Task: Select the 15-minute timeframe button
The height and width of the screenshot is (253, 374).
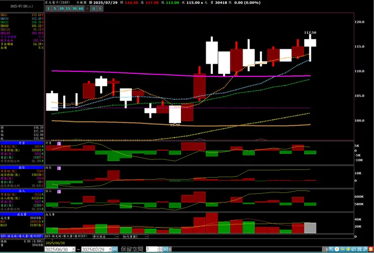Action: (x=68, y=9)
